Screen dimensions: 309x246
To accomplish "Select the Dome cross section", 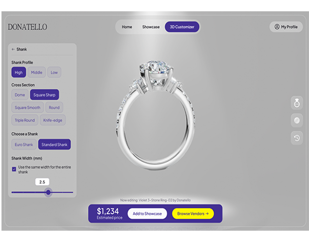I will click(x=20, y=95).
